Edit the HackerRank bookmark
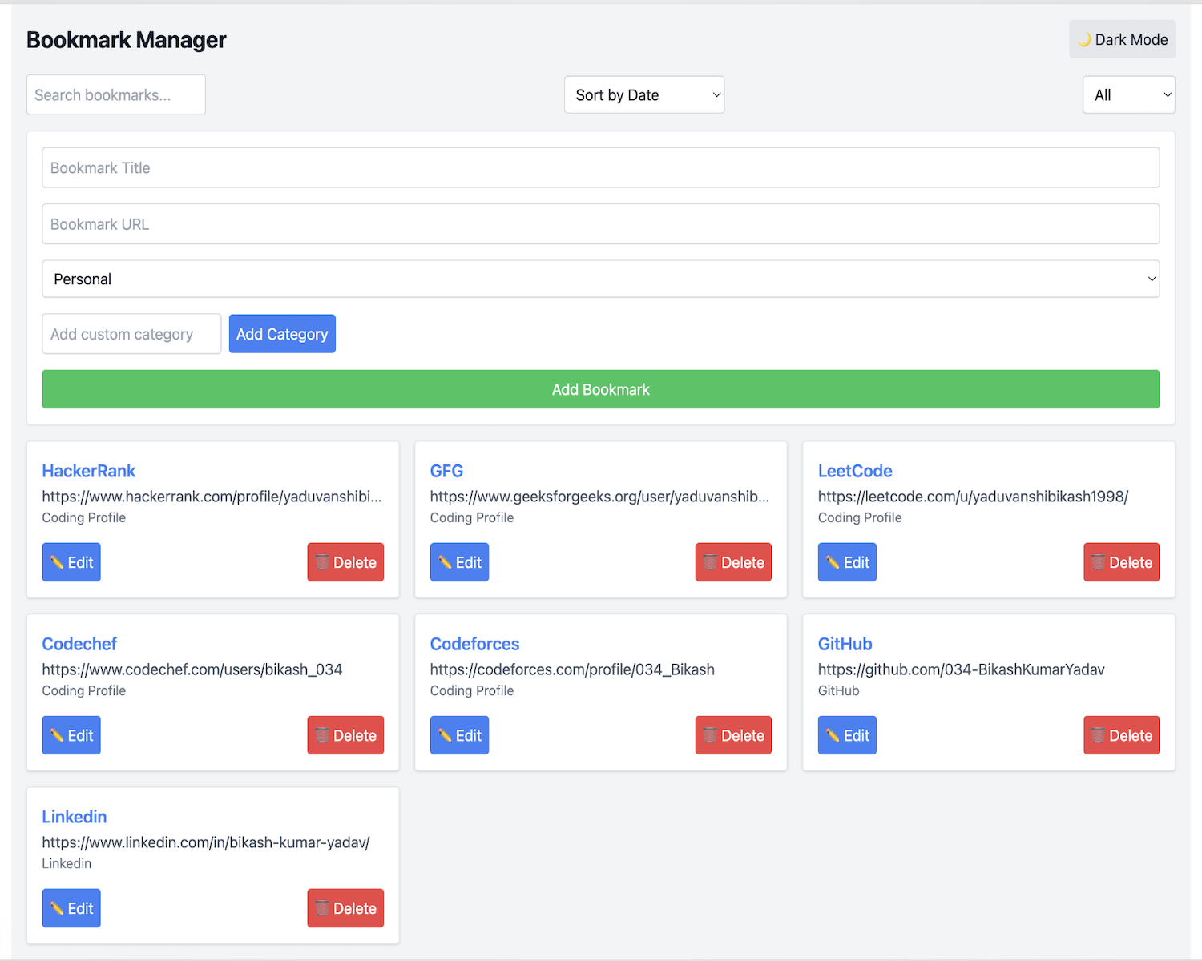The height and width of the screenshot is (961, 1202). point(71,562)
